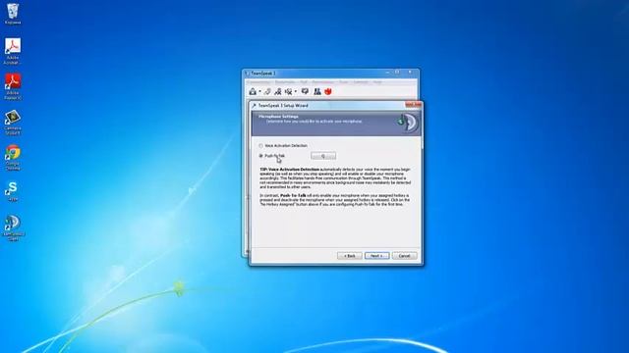Click the speech-bubble icon in TeamSpeak toolbar
The width and height of the screenshot is (629, 353).
click(305, 91)
